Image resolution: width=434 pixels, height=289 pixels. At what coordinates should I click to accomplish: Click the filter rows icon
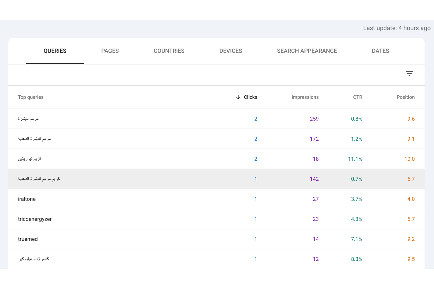point(409,74)
